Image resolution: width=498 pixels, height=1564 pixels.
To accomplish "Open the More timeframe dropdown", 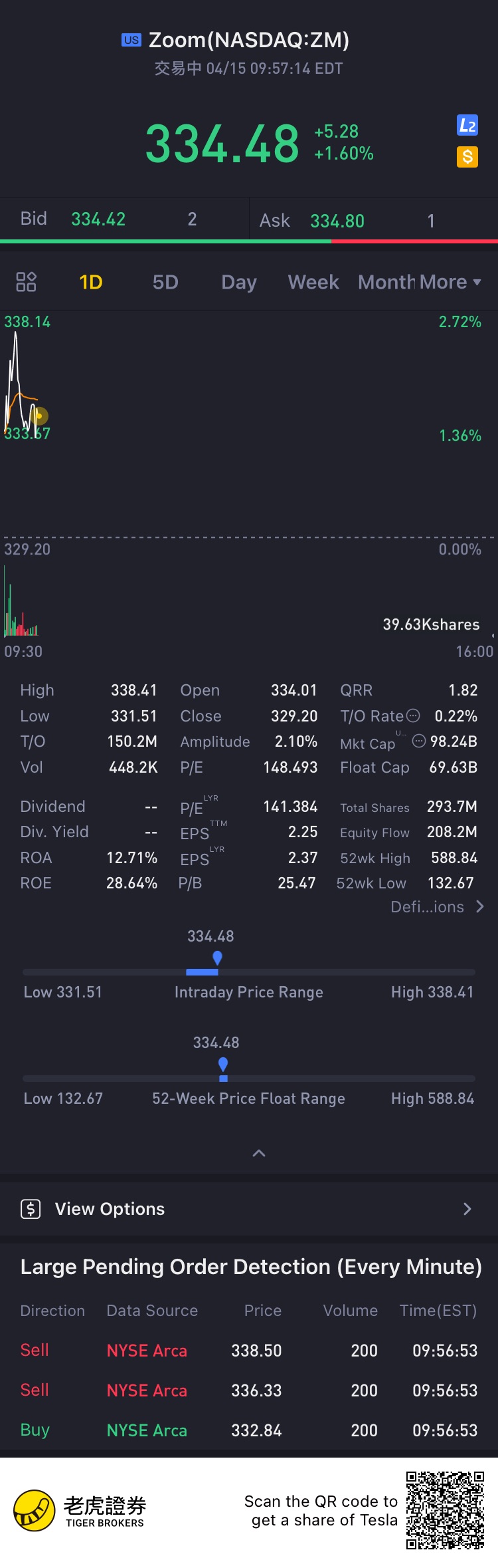I will click(x=450, y=282).
